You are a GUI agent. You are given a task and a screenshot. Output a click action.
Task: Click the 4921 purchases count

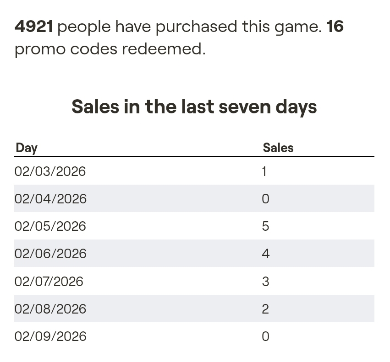pyautogui.click(x=33, y=27)
